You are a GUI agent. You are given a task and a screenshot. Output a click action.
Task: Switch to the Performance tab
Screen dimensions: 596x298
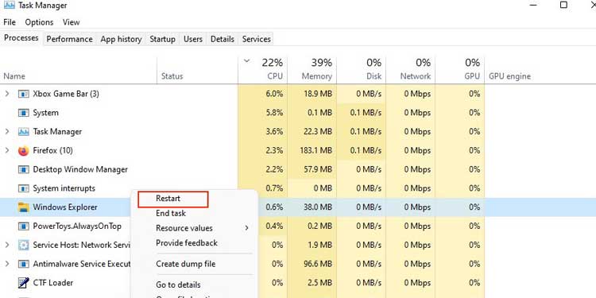pos(70,39)
